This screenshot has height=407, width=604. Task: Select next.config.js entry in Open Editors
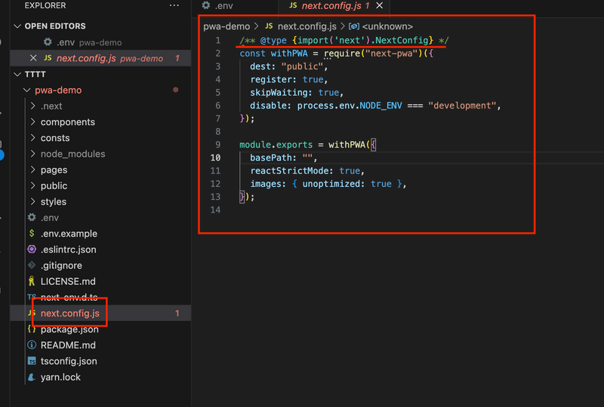pyautogui.click(x=100, y=58)
